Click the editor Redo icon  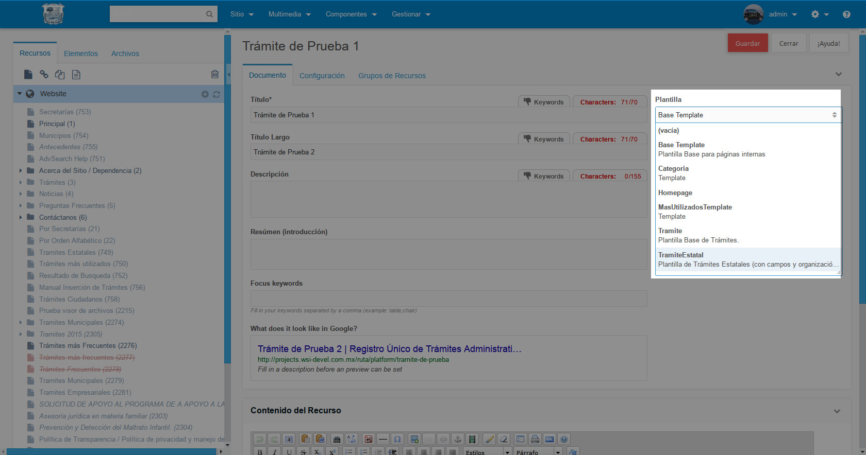[274, 439]
